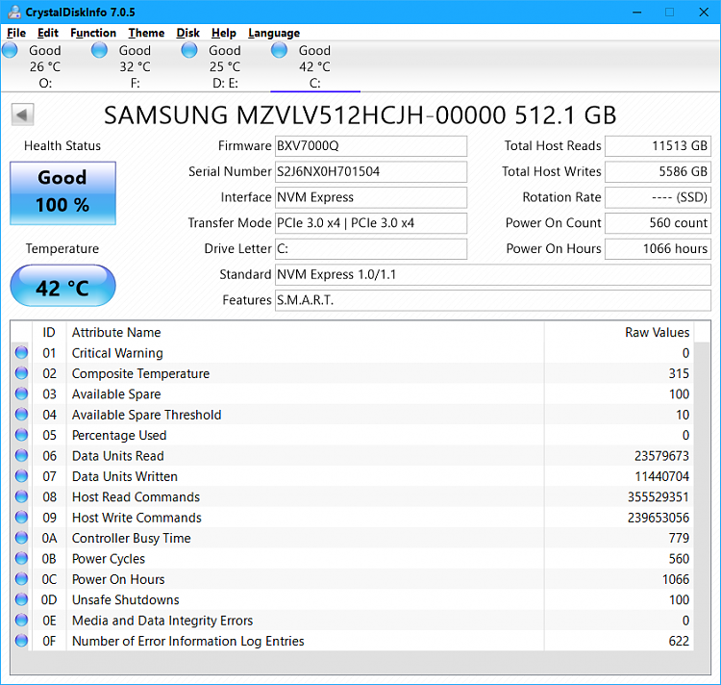
Task: Open the File menu
Action: [16, 33]
